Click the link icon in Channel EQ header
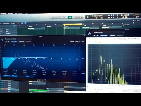Image resolution: width=141 pixels, height=106 pixels. (x=83, y=42)
